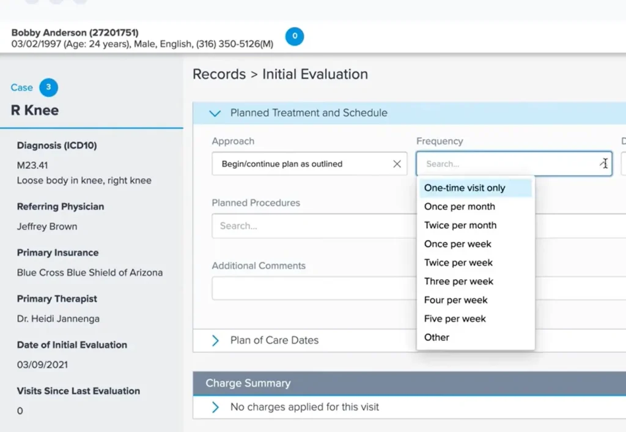Viewport: 626px width, 432px height.
Task: Pick Other from the frequency list
Action: (476, 338)
